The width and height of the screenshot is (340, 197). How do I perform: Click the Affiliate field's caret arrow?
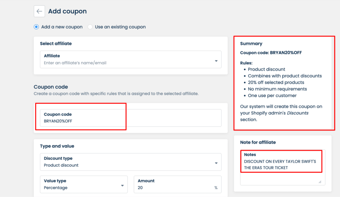[216, 61]
